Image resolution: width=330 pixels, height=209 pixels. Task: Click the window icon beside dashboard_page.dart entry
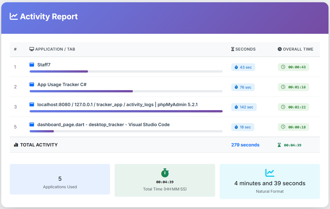click(32, 124)
